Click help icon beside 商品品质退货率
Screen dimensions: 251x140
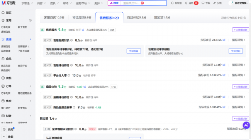74,107
